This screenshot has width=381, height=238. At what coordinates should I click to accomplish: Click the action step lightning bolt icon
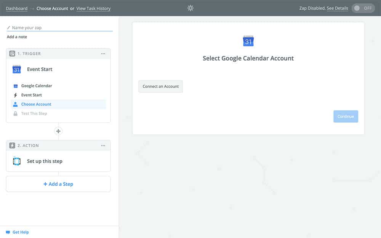[12, 145]
